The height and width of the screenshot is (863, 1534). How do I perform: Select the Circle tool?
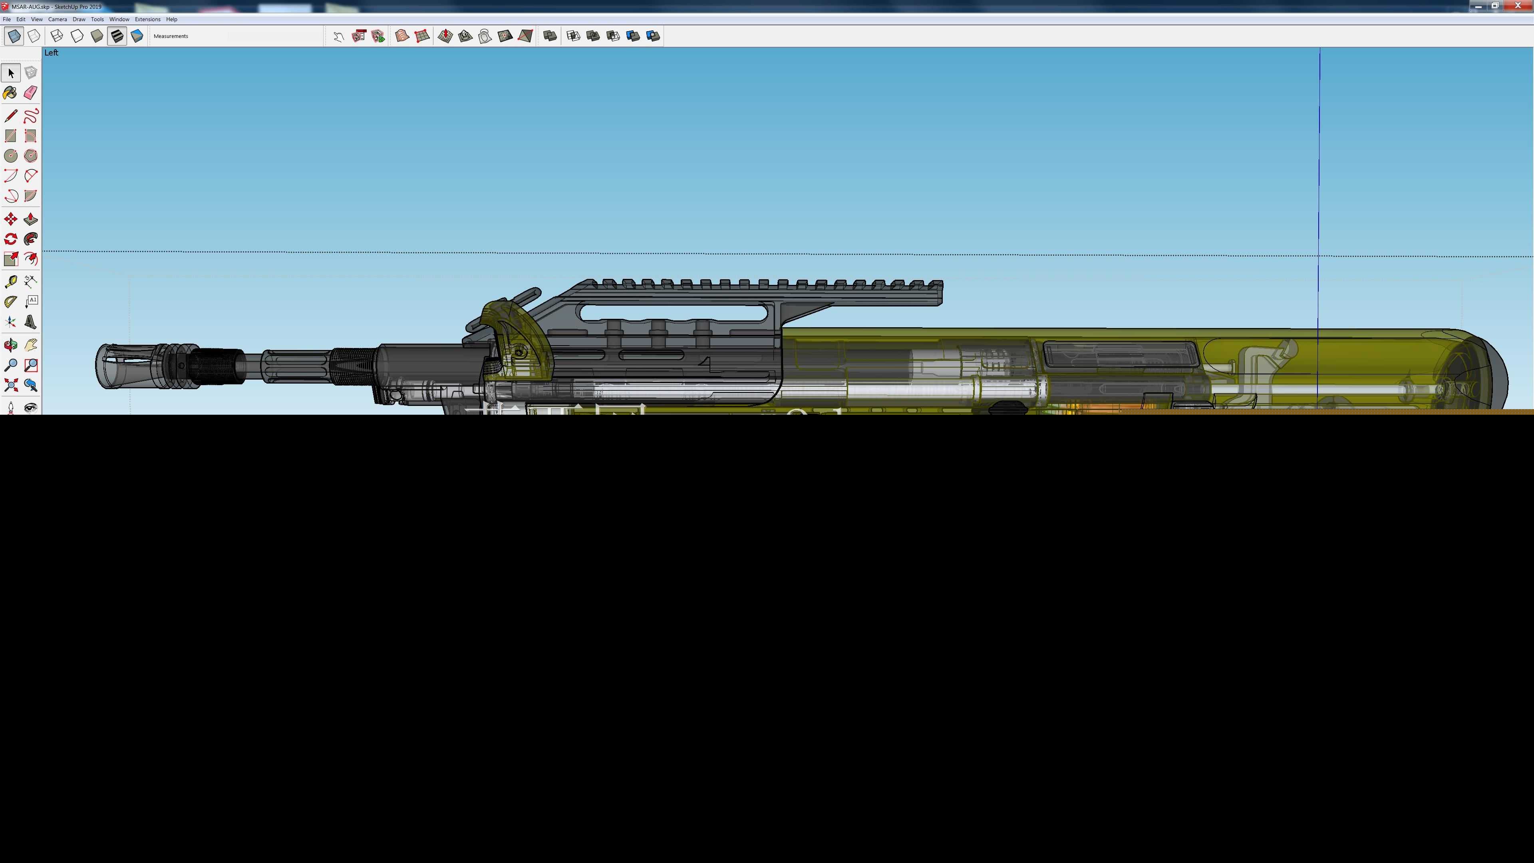point(11,156)
